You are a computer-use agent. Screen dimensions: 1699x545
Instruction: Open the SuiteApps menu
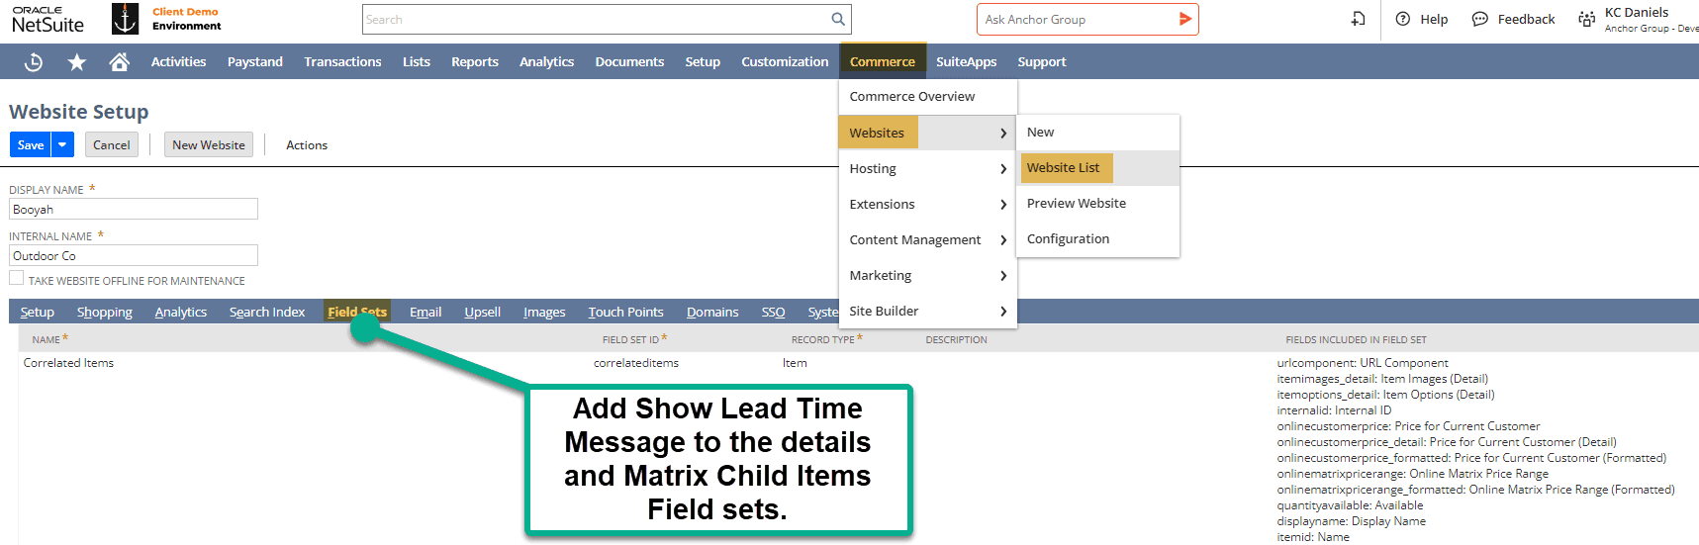tap(966, 61)
